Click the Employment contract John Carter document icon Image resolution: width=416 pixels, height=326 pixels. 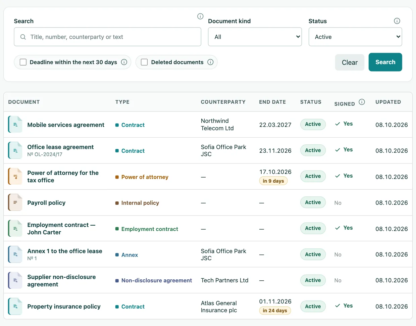tap(15, 228)
